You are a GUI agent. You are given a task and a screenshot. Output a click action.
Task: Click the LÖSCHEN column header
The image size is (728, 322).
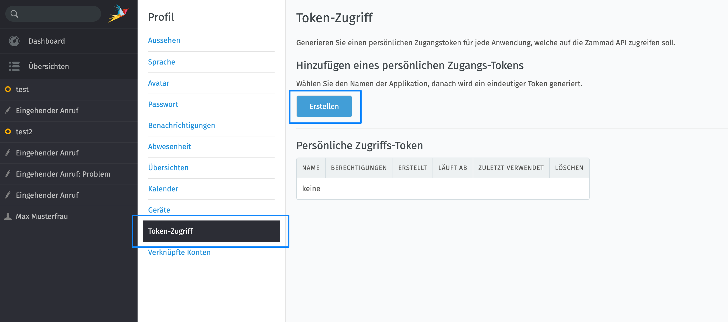point(569,168)
